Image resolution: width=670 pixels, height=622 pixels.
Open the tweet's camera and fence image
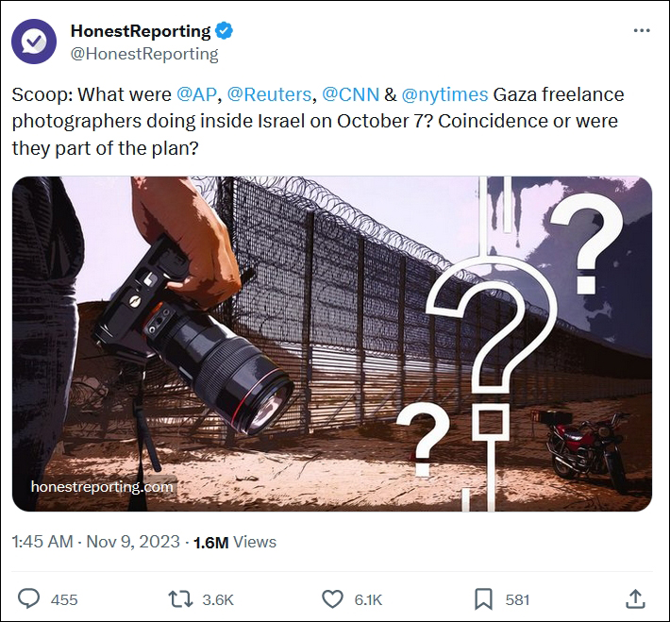[x=332, y=344]
